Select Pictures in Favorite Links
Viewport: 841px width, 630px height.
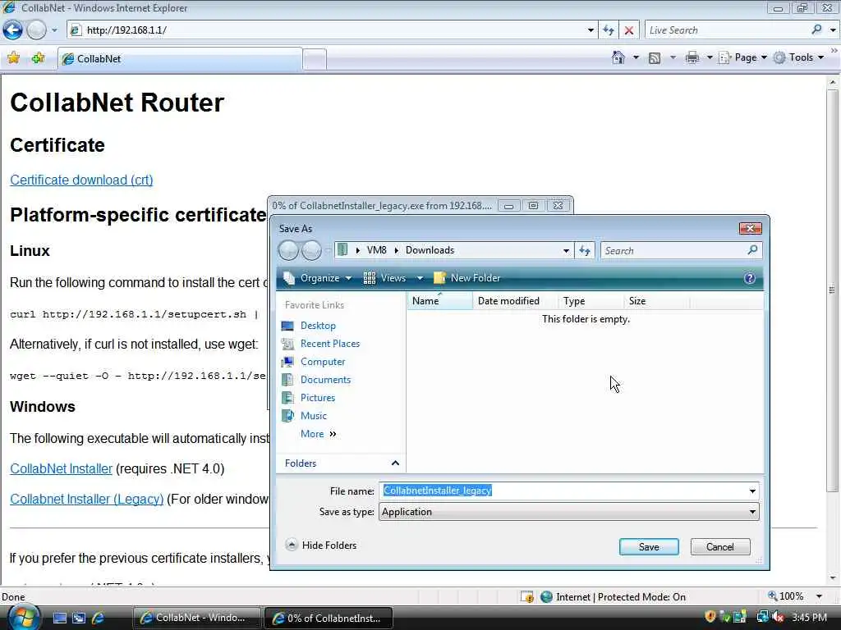click(318, 398)
